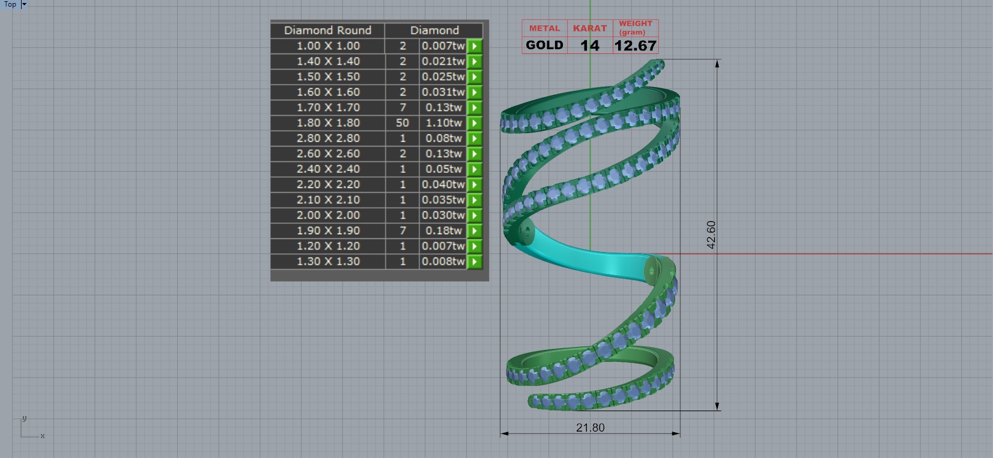Select the 1.00 X 1.00 size cell
Screen dimensions: 993x458
coord(327,46)
